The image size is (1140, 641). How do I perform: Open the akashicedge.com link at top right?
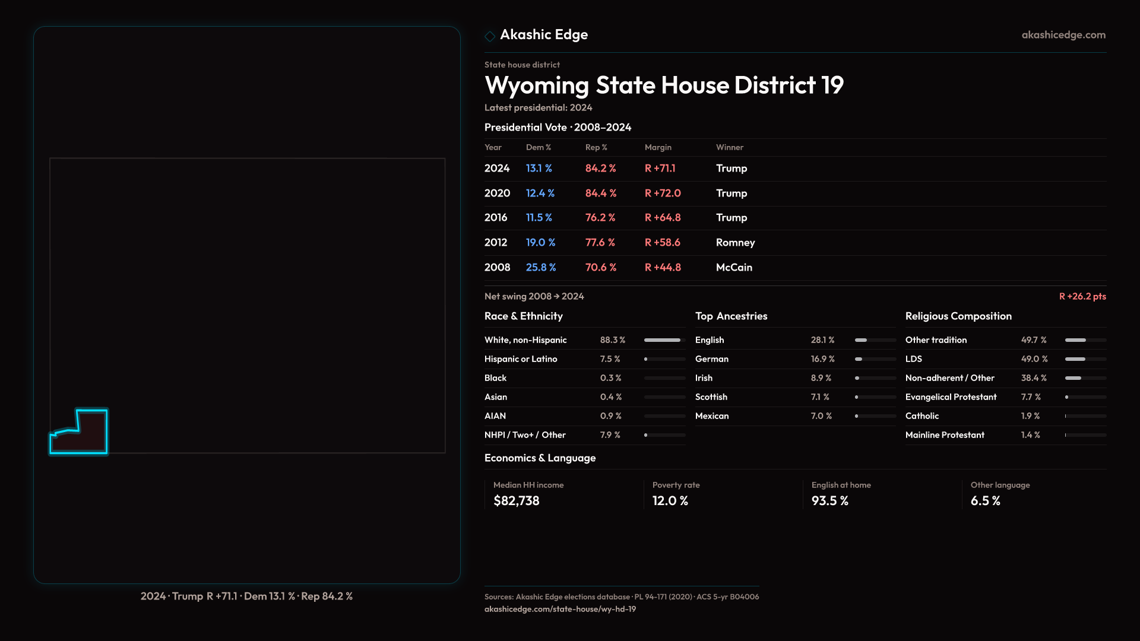[1063, 35]
